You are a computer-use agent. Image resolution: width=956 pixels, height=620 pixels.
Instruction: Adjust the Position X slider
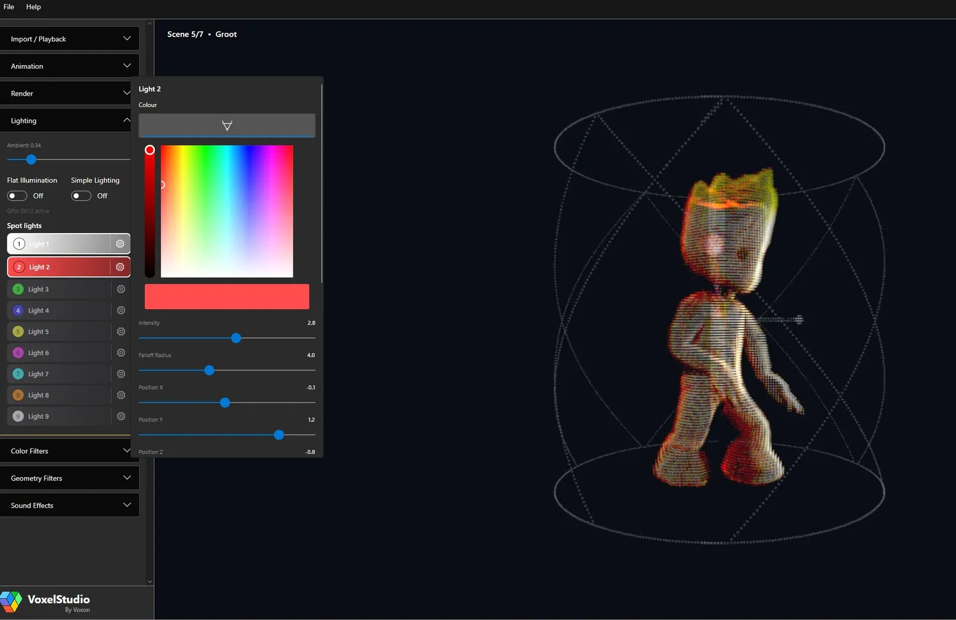pos(225,403)
